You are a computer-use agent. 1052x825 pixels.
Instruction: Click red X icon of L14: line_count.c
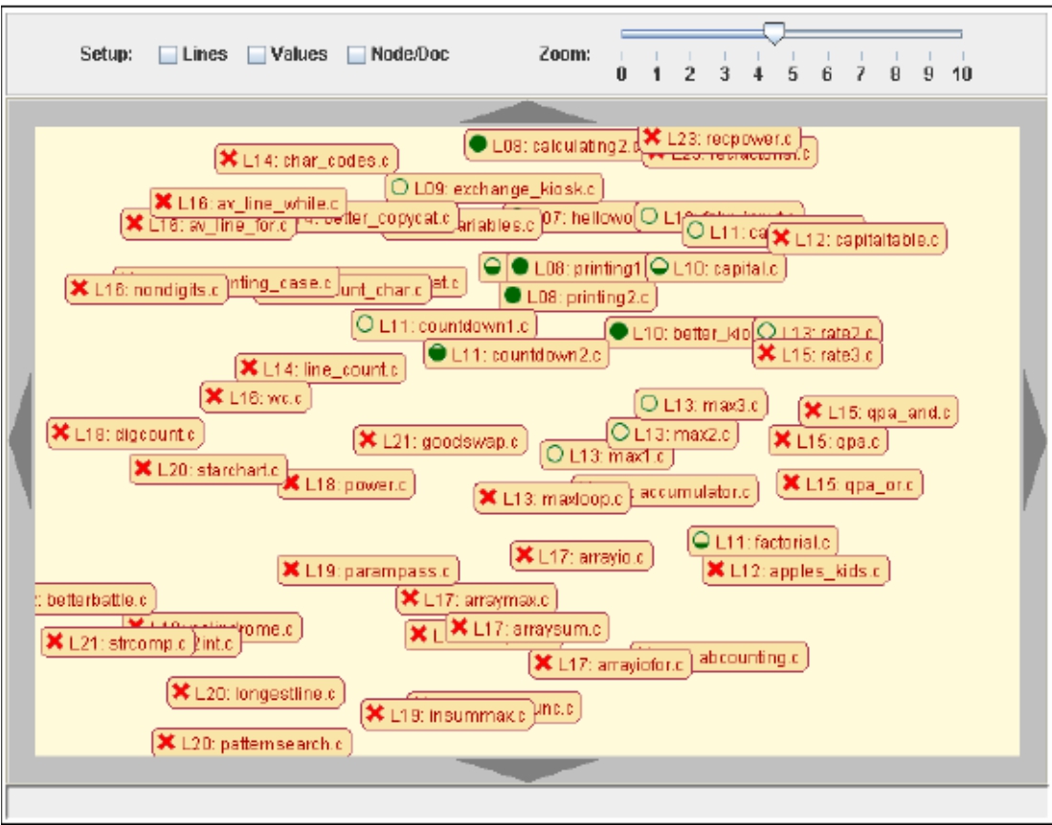tap(249, 368)
